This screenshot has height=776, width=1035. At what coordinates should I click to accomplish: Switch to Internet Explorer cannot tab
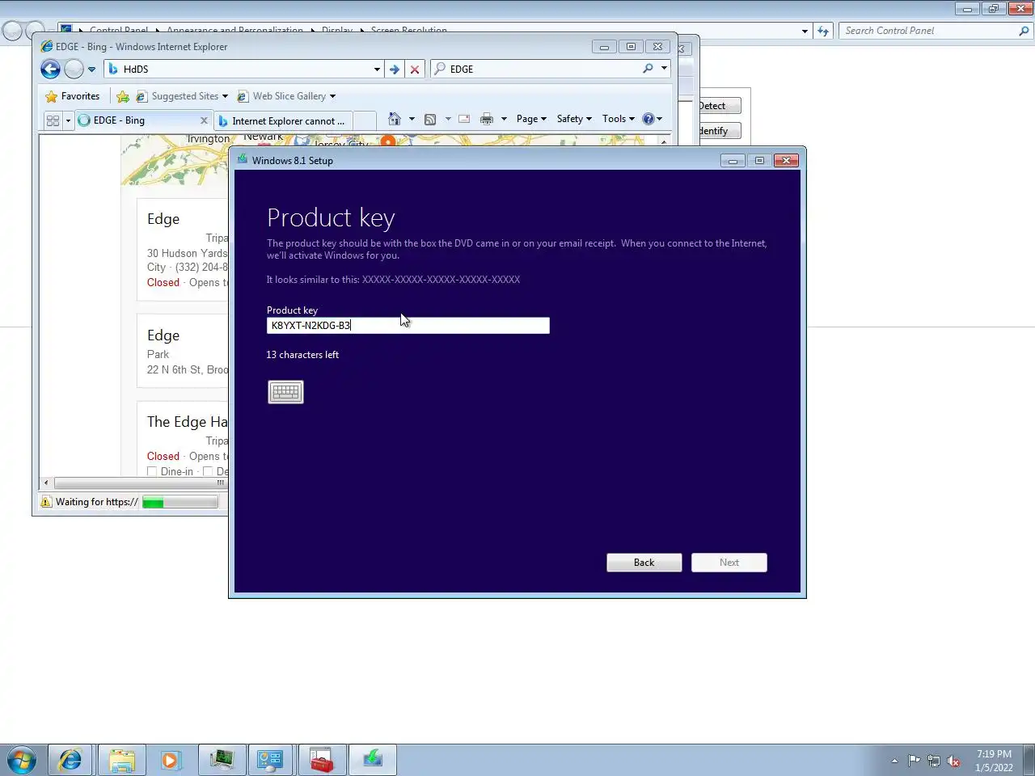(x=283, y=120)
